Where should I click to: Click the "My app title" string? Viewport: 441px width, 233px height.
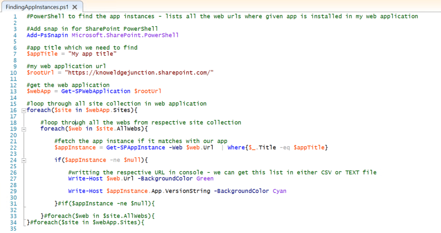coord(92,54)
